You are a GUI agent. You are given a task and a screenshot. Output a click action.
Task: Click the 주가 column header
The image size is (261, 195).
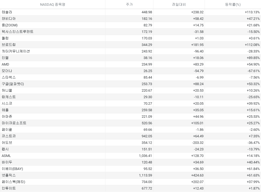click(129, 4)
